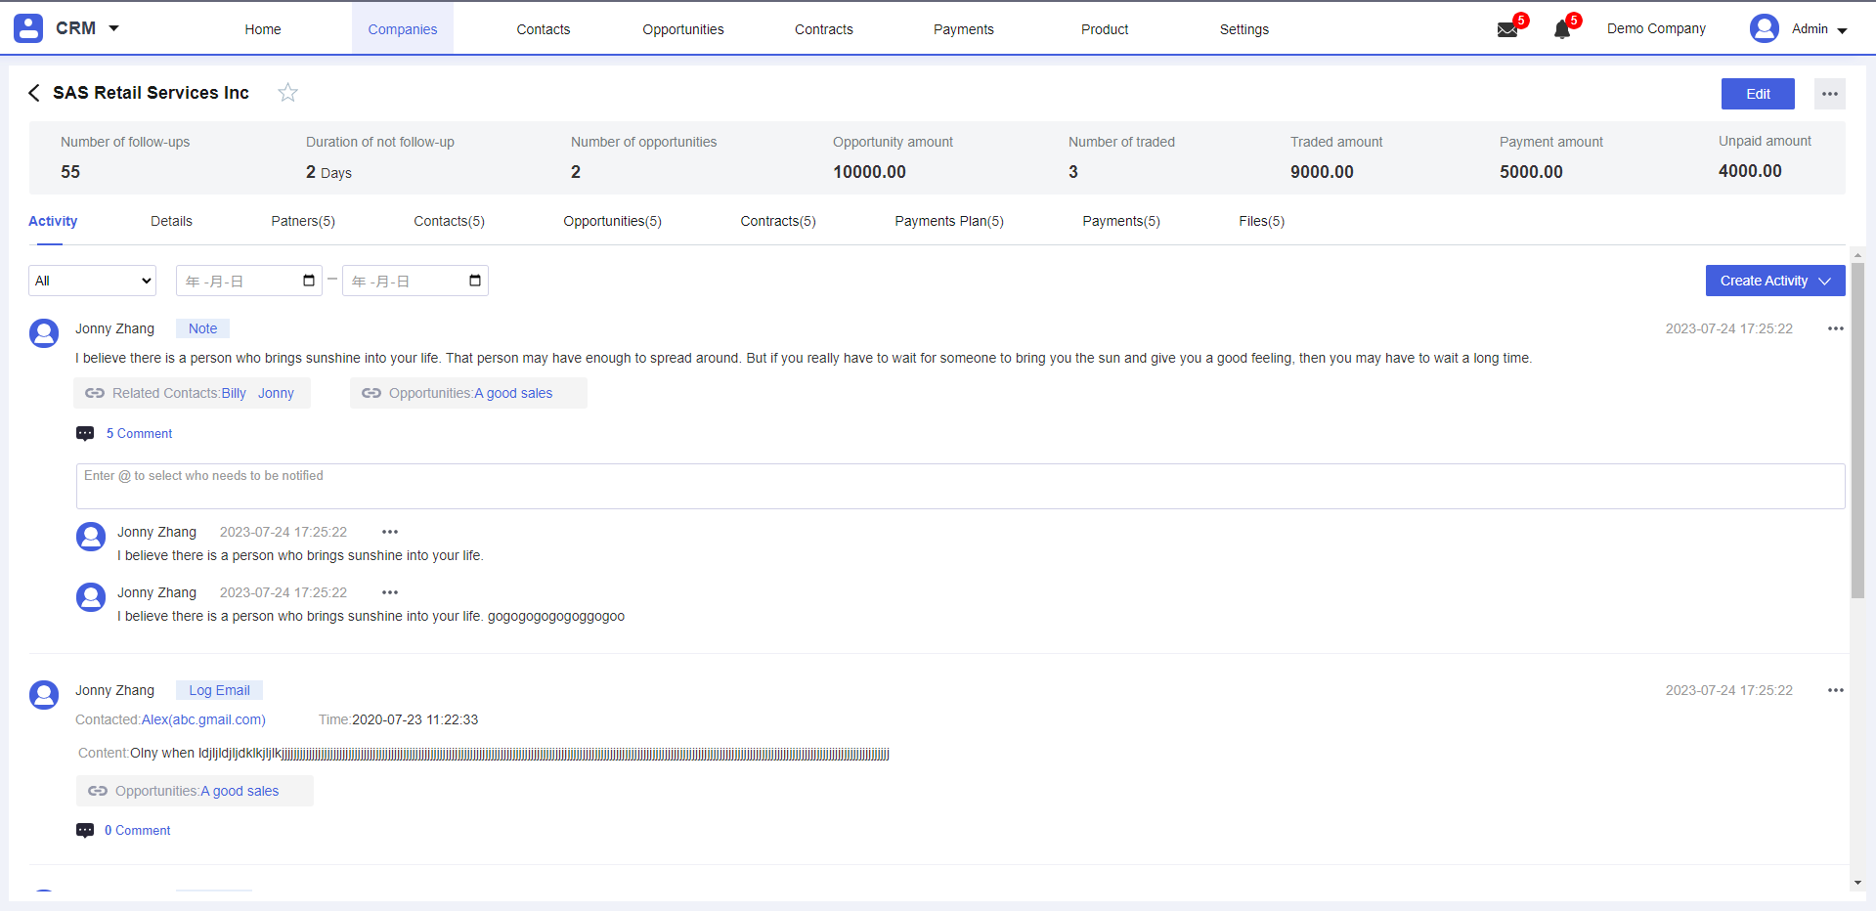Open A good sales opportunity under Note
This screenshot has height=913, width=1876.
click(513, 393)
